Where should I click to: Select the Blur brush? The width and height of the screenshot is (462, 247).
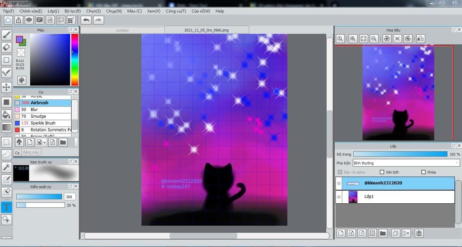(x=43, y=110)
